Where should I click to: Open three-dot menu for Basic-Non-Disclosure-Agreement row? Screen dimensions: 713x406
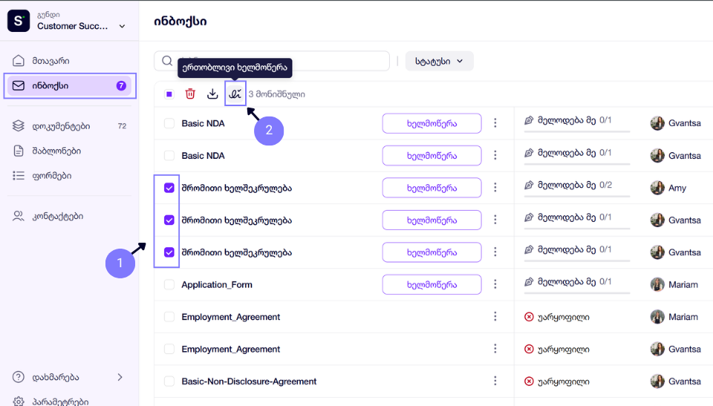tap(495, 381)
